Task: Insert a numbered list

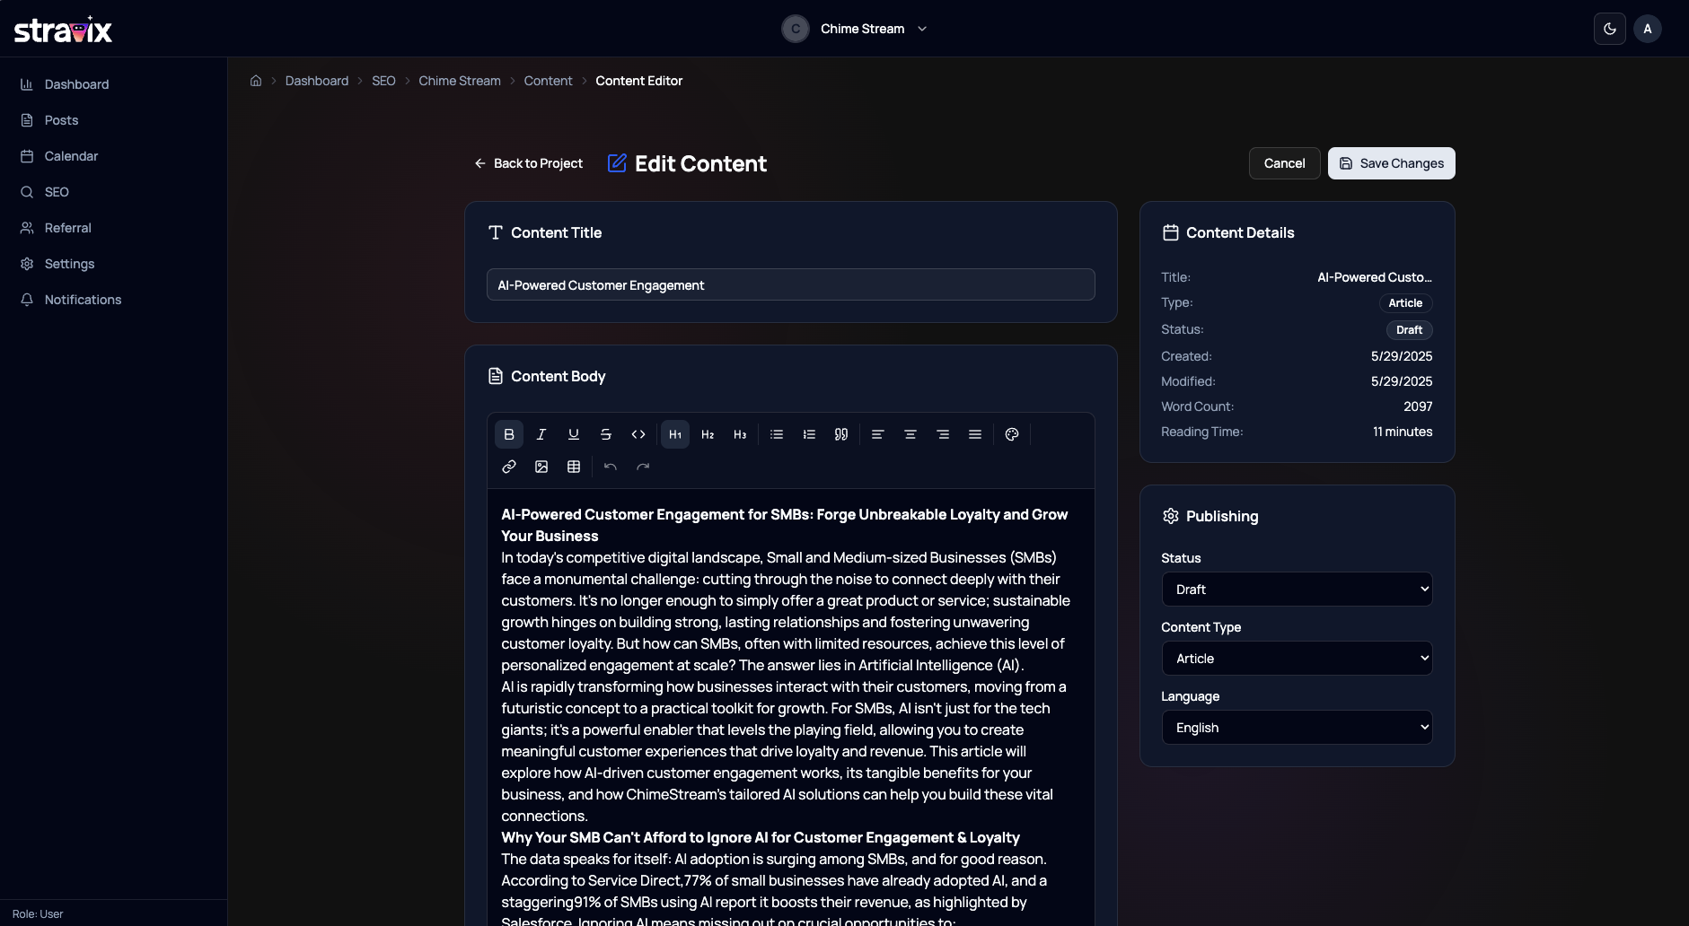Action: pyautogui.click(x=809, y=434)
